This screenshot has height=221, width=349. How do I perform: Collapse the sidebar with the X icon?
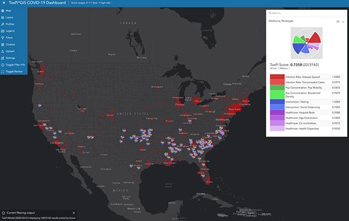click(x=4, y=3)
